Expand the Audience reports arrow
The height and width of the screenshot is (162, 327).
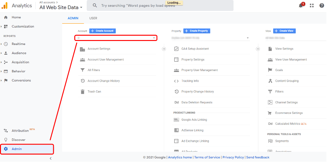[x=1, y=53]
